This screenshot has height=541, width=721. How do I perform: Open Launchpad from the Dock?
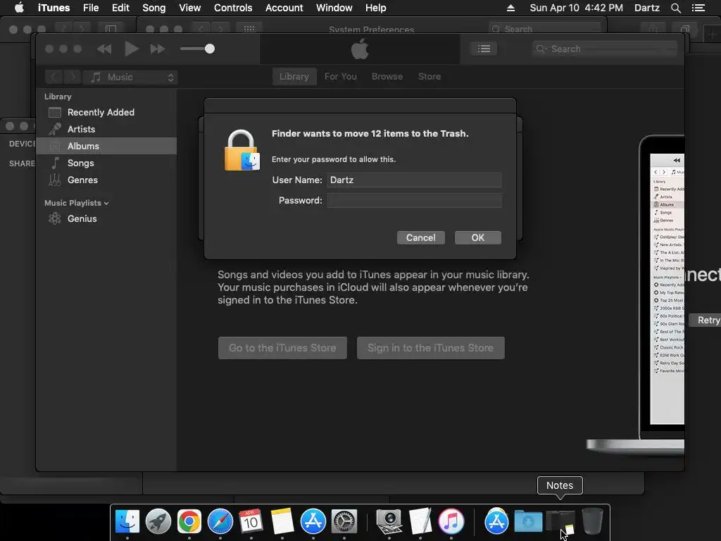tap(158, 521)
